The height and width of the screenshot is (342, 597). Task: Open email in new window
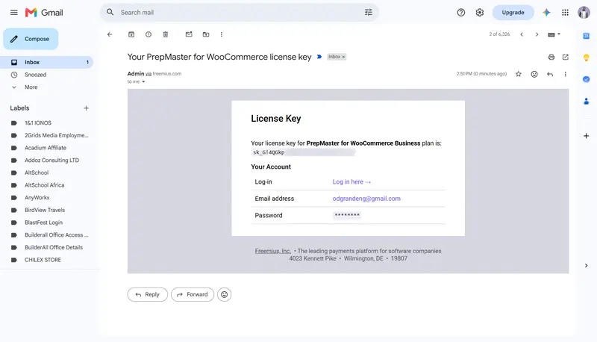click(x=566, y=57)
